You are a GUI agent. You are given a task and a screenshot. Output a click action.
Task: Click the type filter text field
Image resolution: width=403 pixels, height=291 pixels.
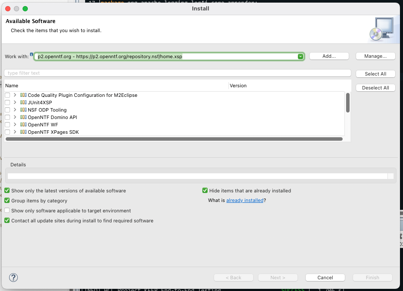[178, 73]
